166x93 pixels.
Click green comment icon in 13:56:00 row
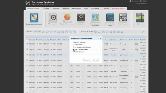coord(136,44)
